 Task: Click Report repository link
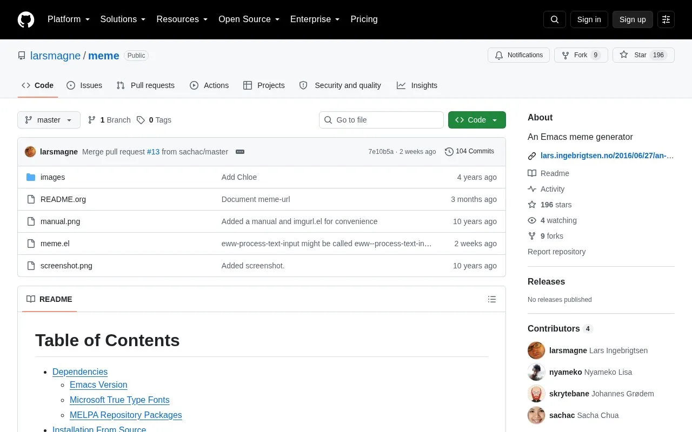click(x=556, y=252)
